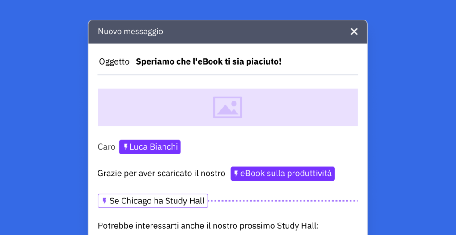Click the word Caro in the greeting
The height and width of the screenshot is (235, 456).
coord(106,147)
